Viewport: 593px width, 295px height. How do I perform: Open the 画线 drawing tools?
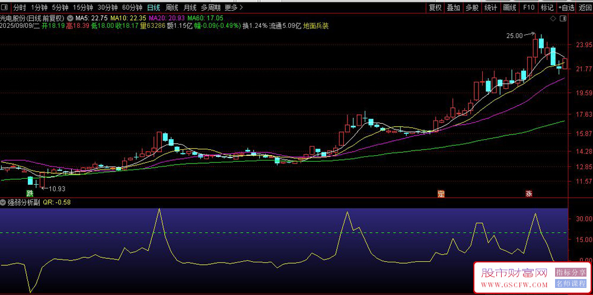click(x=510, y=7)
